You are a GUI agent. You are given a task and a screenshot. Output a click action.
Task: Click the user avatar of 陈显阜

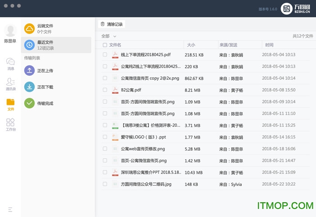pyautogui.click(x=10, y=30)
